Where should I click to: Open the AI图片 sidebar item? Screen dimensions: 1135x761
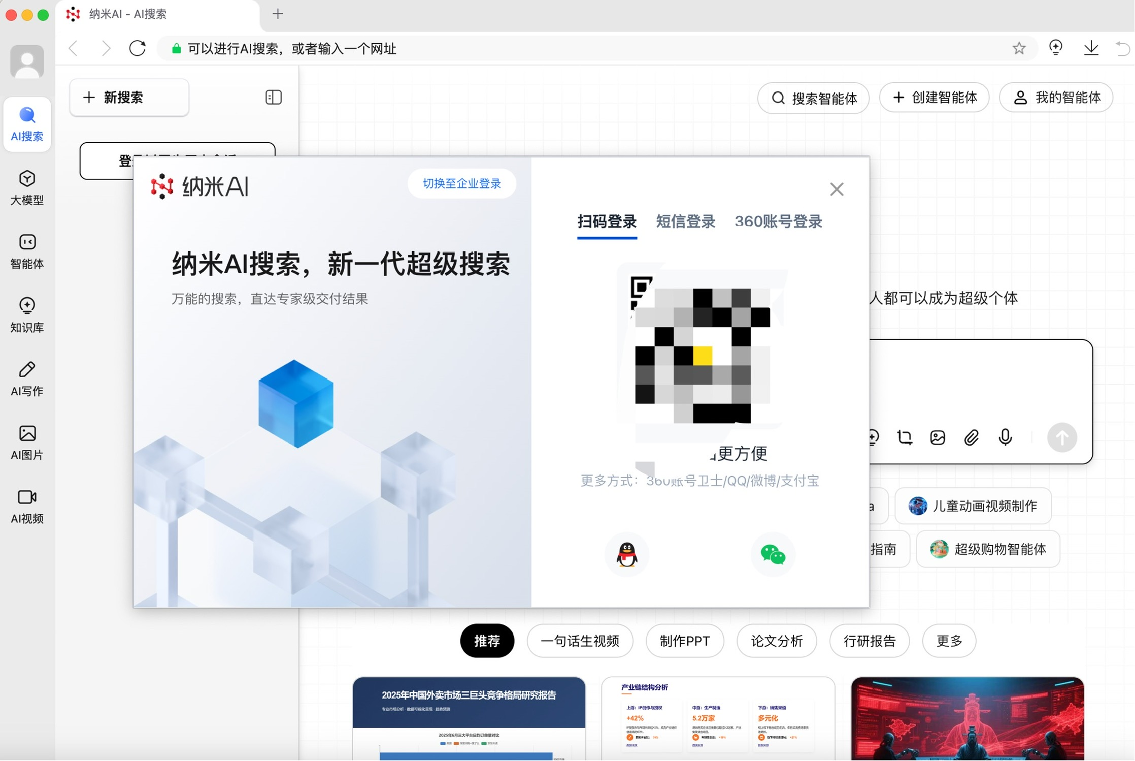[x=27, y=442]
